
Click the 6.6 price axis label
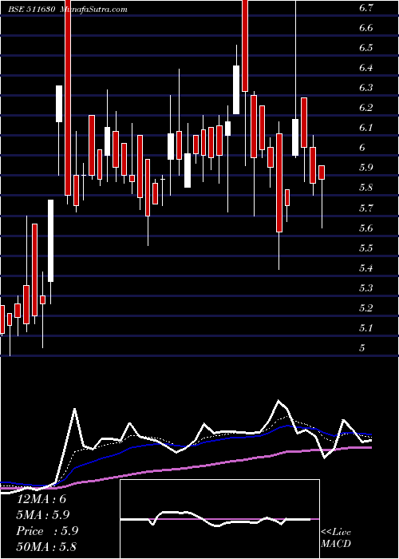[x=366, y=28]
